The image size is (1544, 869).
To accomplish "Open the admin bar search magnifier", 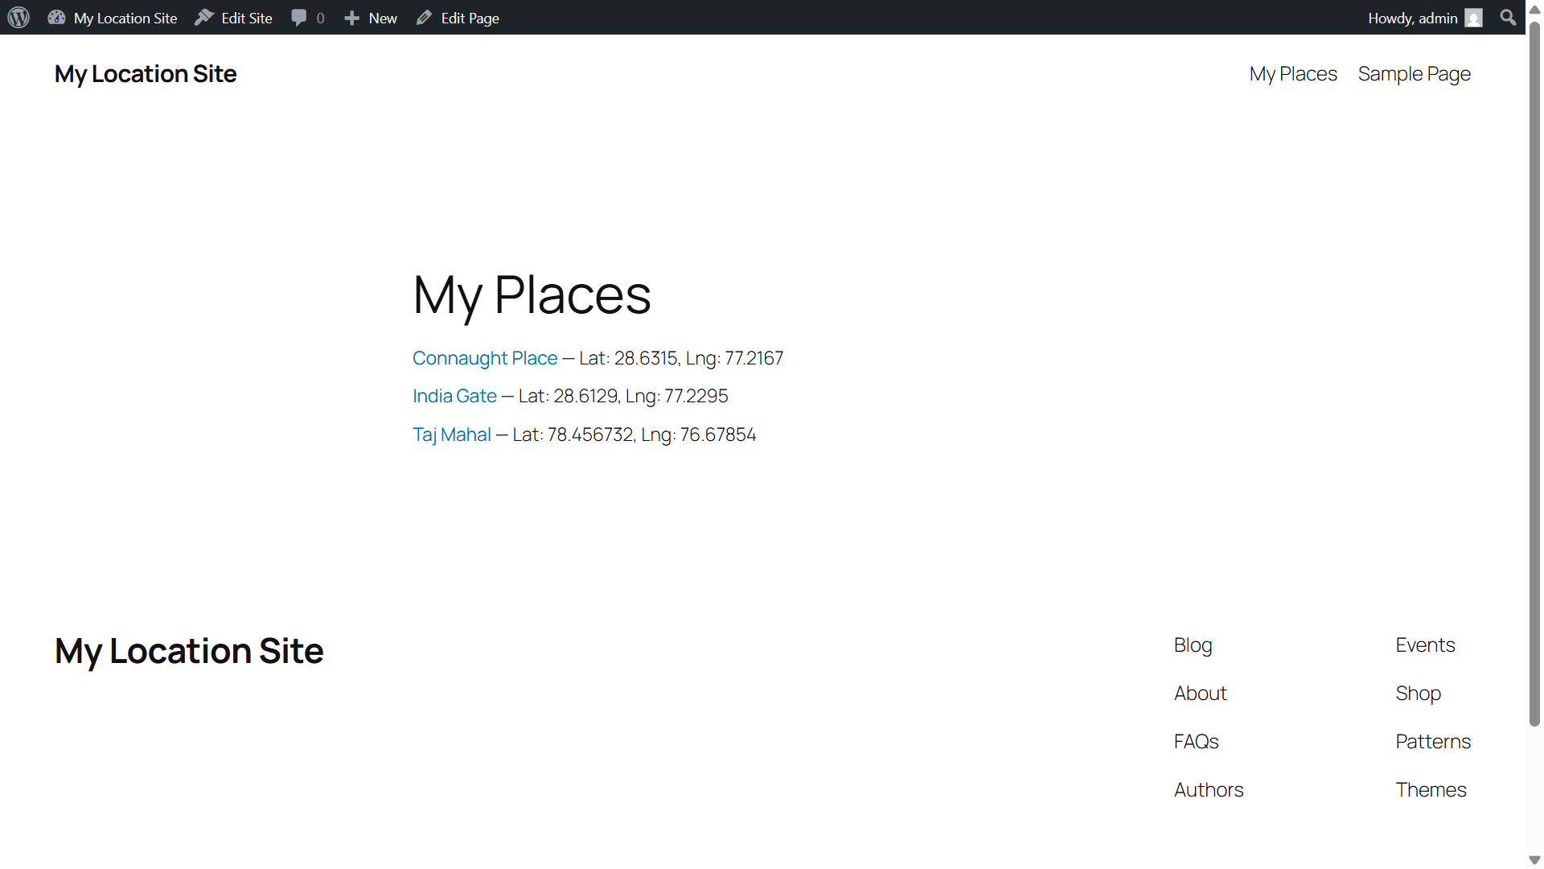I will [1508, 18].
